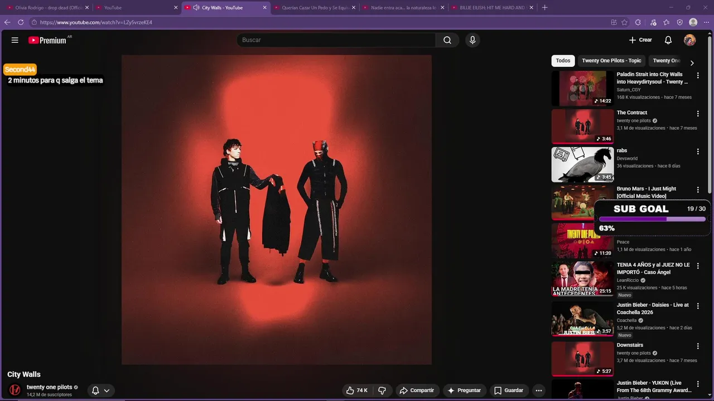
Task: Go back with browser back arrow
Action: pyautogui.click(x=7, y=22)
